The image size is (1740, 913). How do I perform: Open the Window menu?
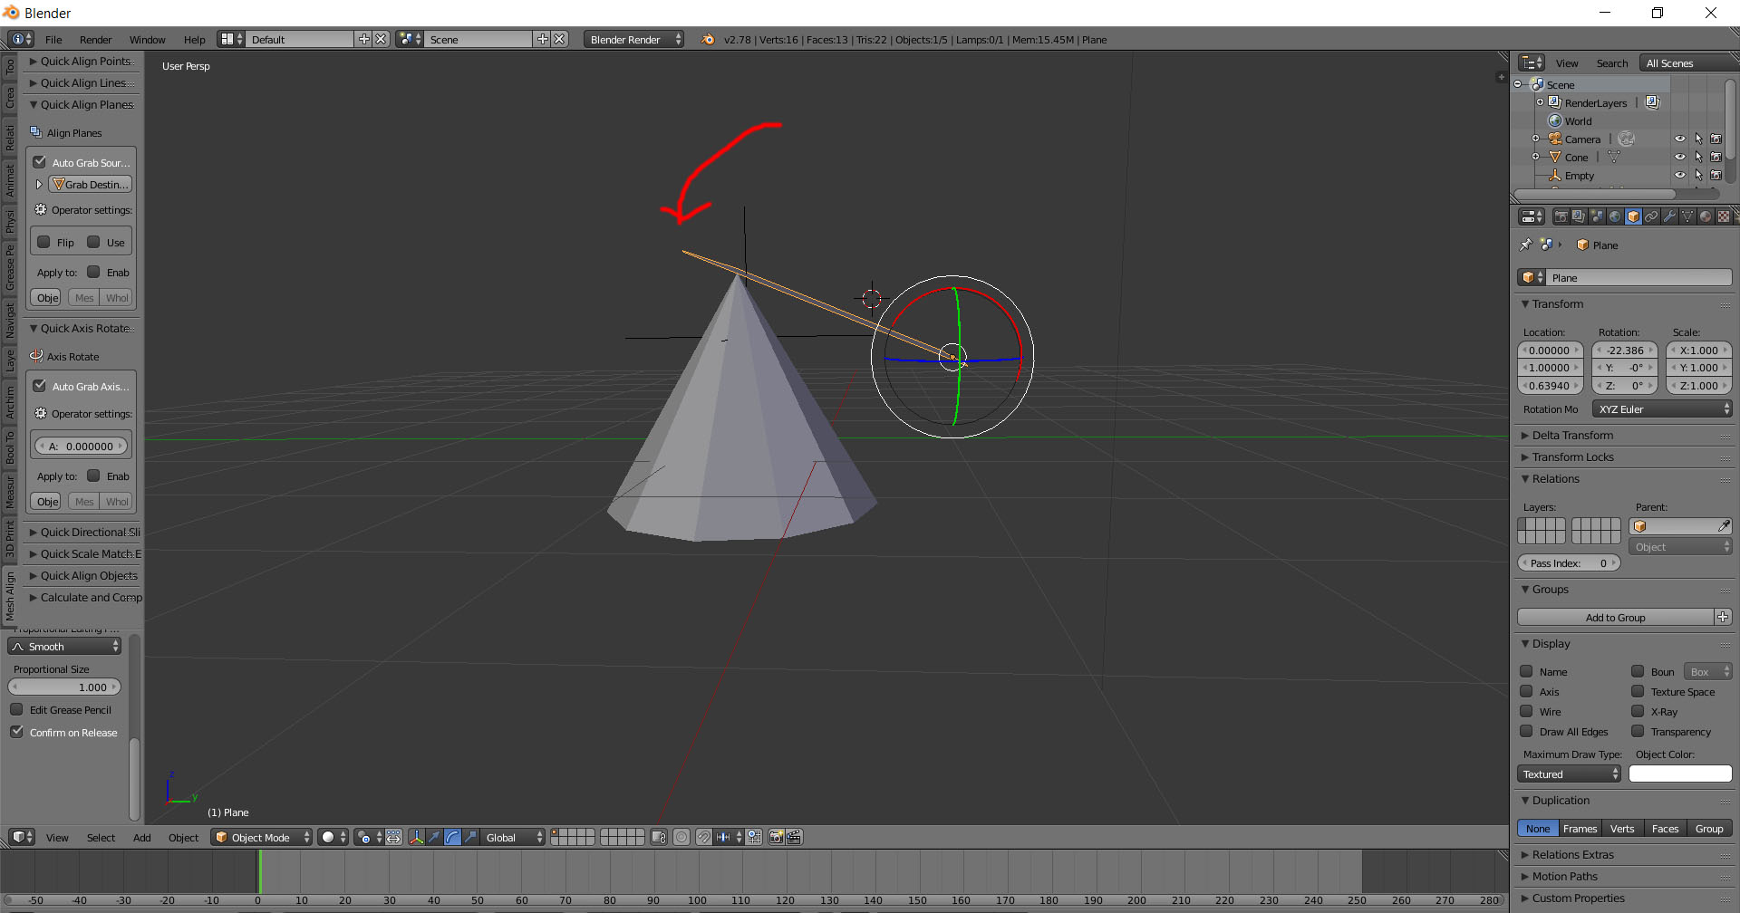pos(147,40)
